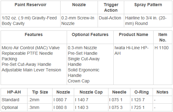Select the Standard row label
173x112 pixels.
tap(11, 100)
